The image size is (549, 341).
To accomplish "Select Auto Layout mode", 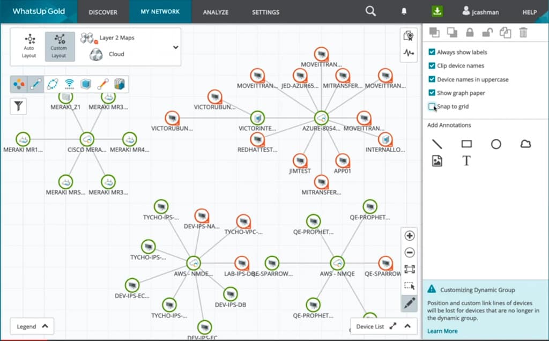I will (x=29, y=46).
